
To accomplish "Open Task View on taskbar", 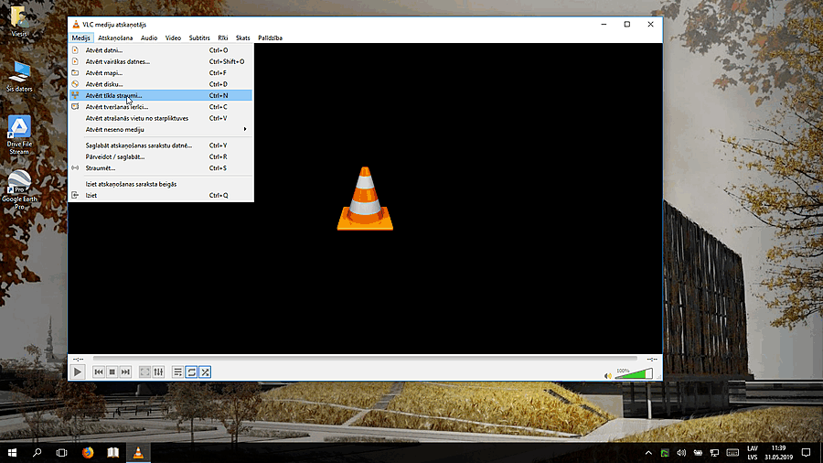I will pos(61,453).
